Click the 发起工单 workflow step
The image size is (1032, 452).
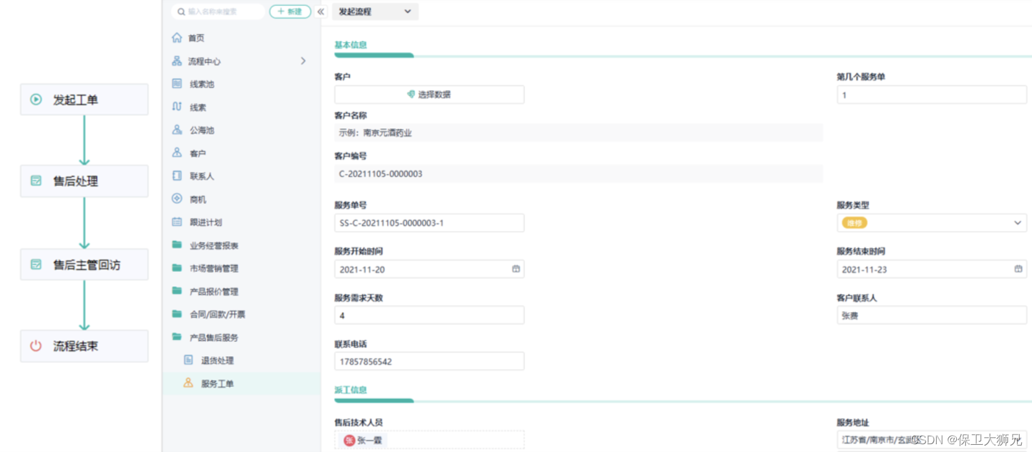click(x=84, y=99)
